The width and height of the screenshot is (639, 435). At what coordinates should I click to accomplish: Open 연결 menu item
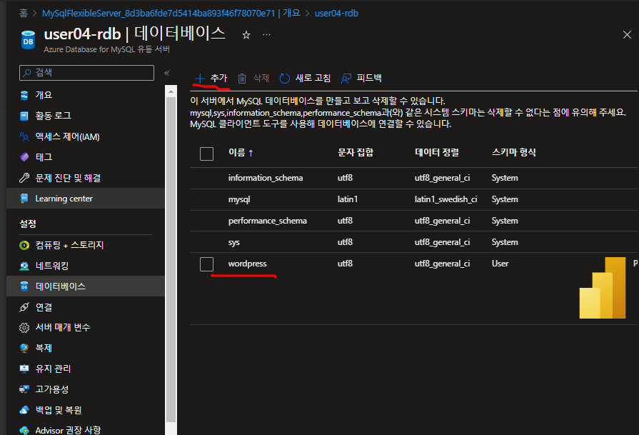coord(44,307)
